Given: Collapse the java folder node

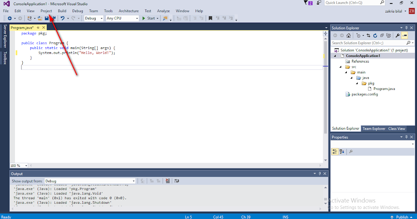Looking at the screenshot, I should pos(352,78).
